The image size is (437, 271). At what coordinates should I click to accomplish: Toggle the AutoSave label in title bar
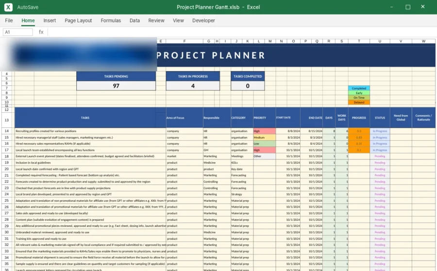tap(28, 7)
